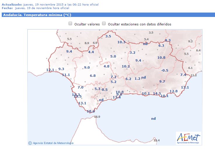Toggle the Ocultar valores checkbox
215x151 pixels.
[70, 24]
